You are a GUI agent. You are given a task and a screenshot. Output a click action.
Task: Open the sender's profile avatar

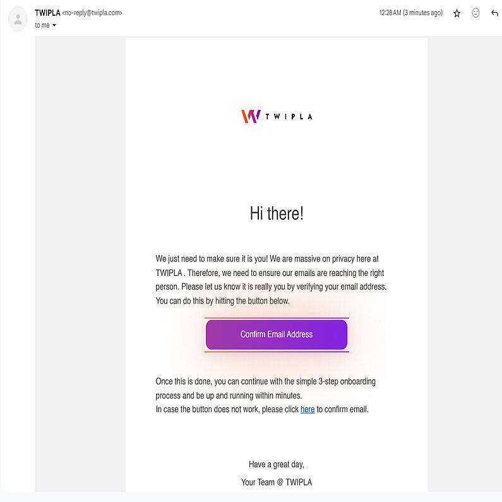click(x=18, y=19)
